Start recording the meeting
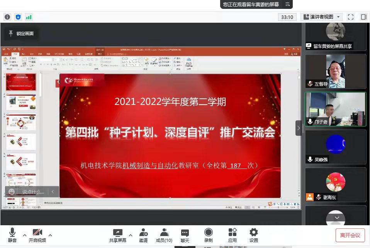 coord(209,235)
